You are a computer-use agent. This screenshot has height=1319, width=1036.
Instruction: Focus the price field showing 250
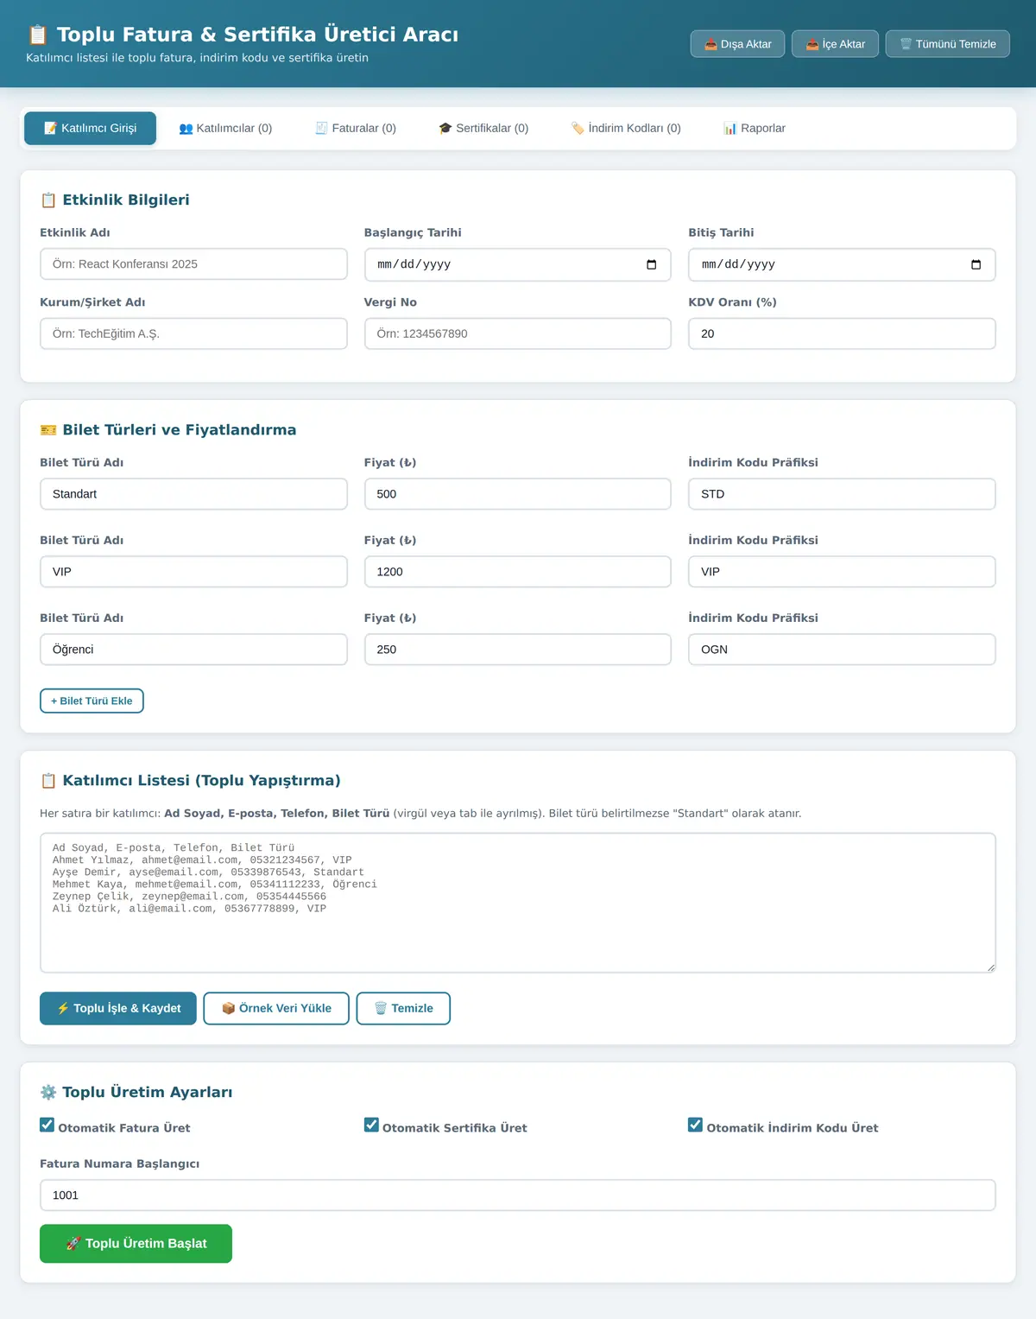518,650
